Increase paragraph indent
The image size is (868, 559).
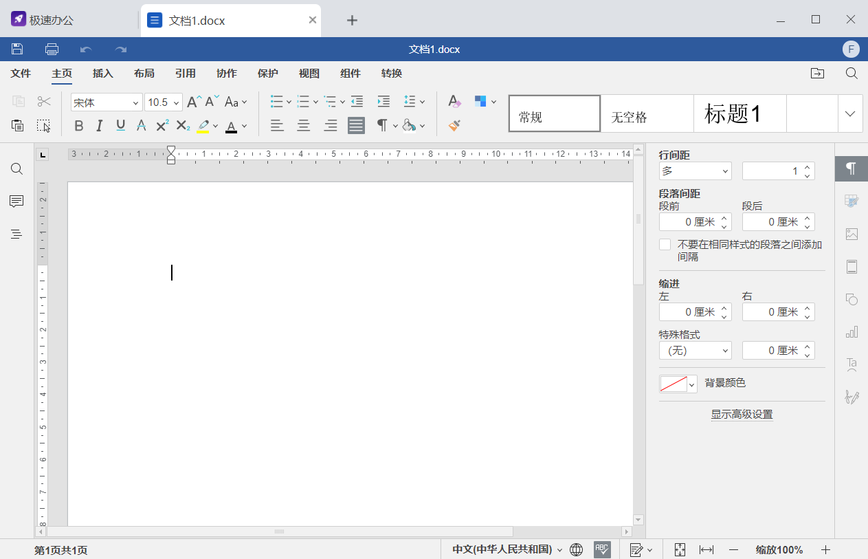click(x=383, y=102)
